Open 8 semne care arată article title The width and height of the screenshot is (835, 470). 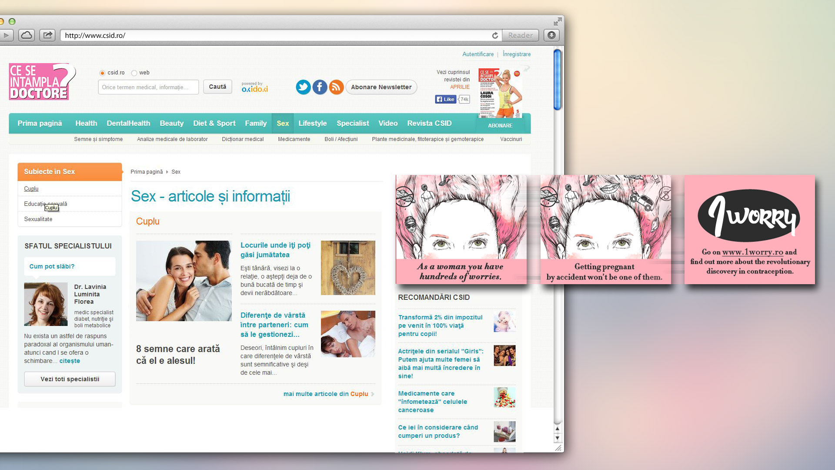click(178, 355)
